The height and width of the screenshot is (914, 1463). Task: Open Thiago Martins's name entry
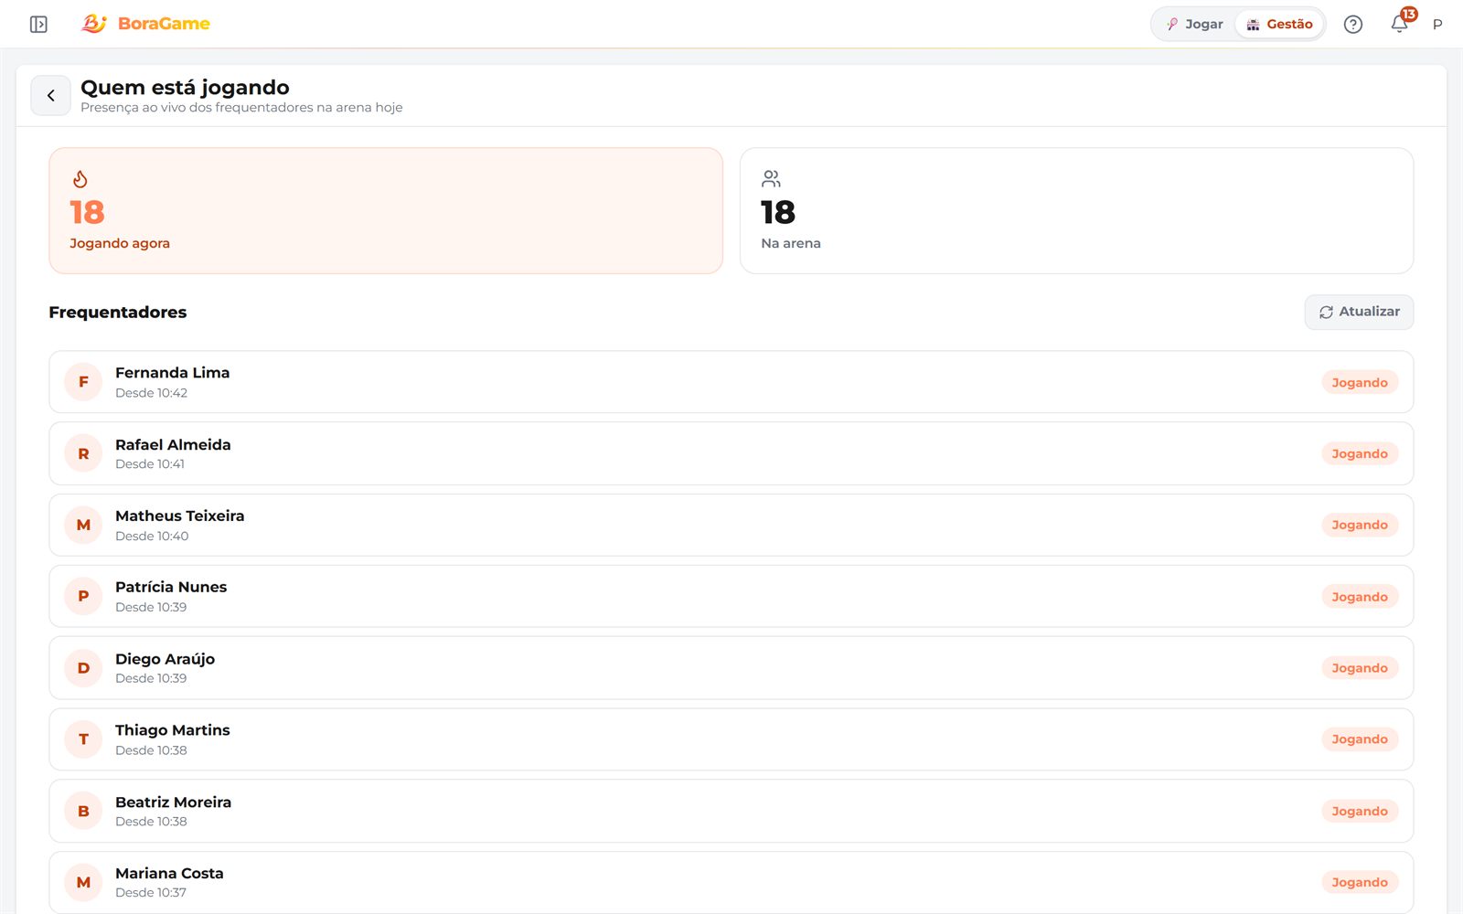[x=173, y=730]
